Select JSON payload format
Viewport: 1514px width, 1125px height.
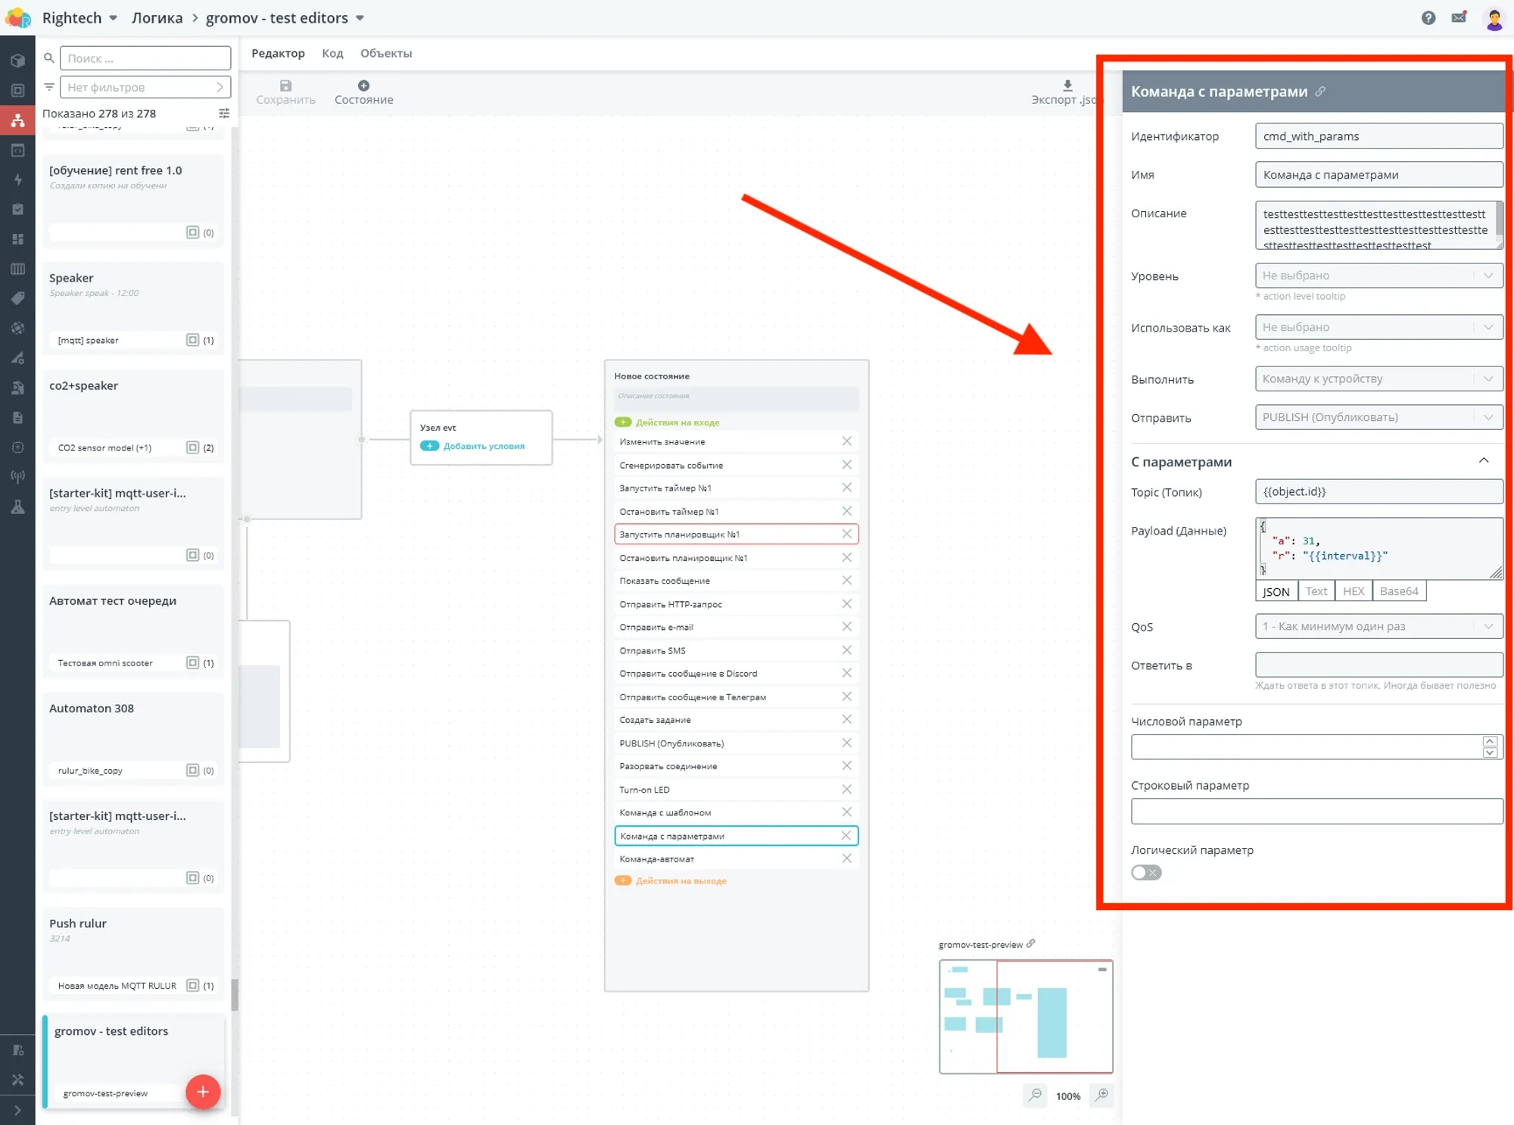[x=1276, y=591]
